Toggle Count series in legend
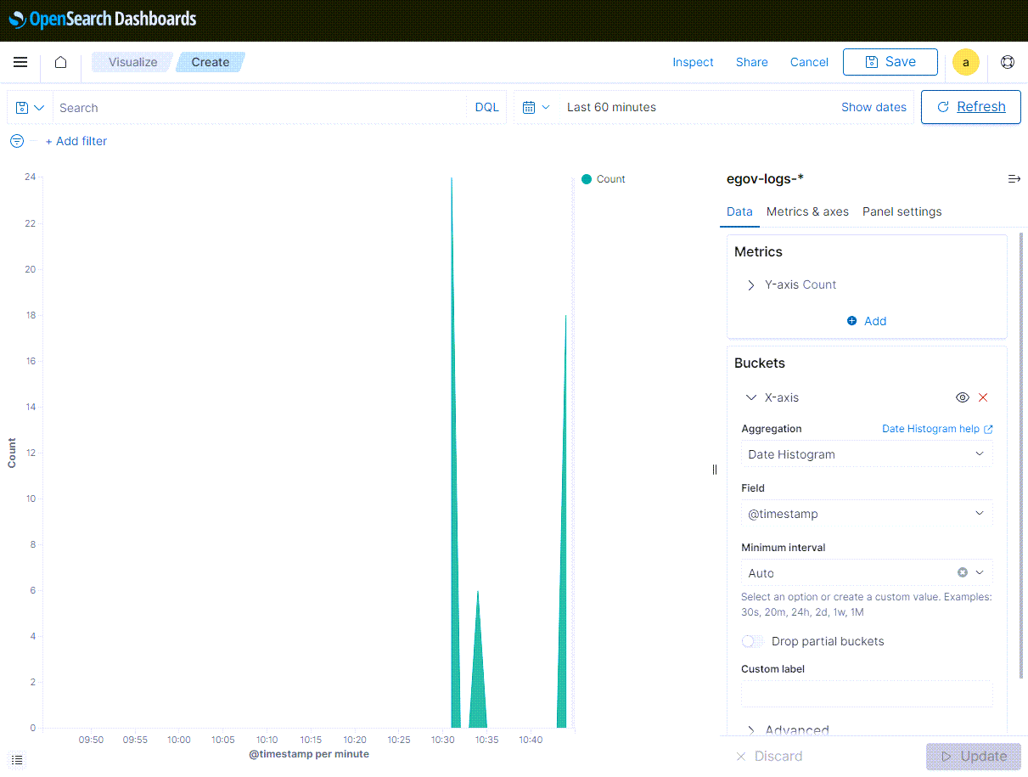The image size is (1028, 777). coord(604,179)
